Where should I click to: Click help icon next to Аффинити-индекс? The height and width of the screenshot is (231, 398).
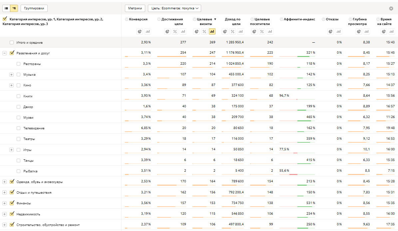coord(281,19)
